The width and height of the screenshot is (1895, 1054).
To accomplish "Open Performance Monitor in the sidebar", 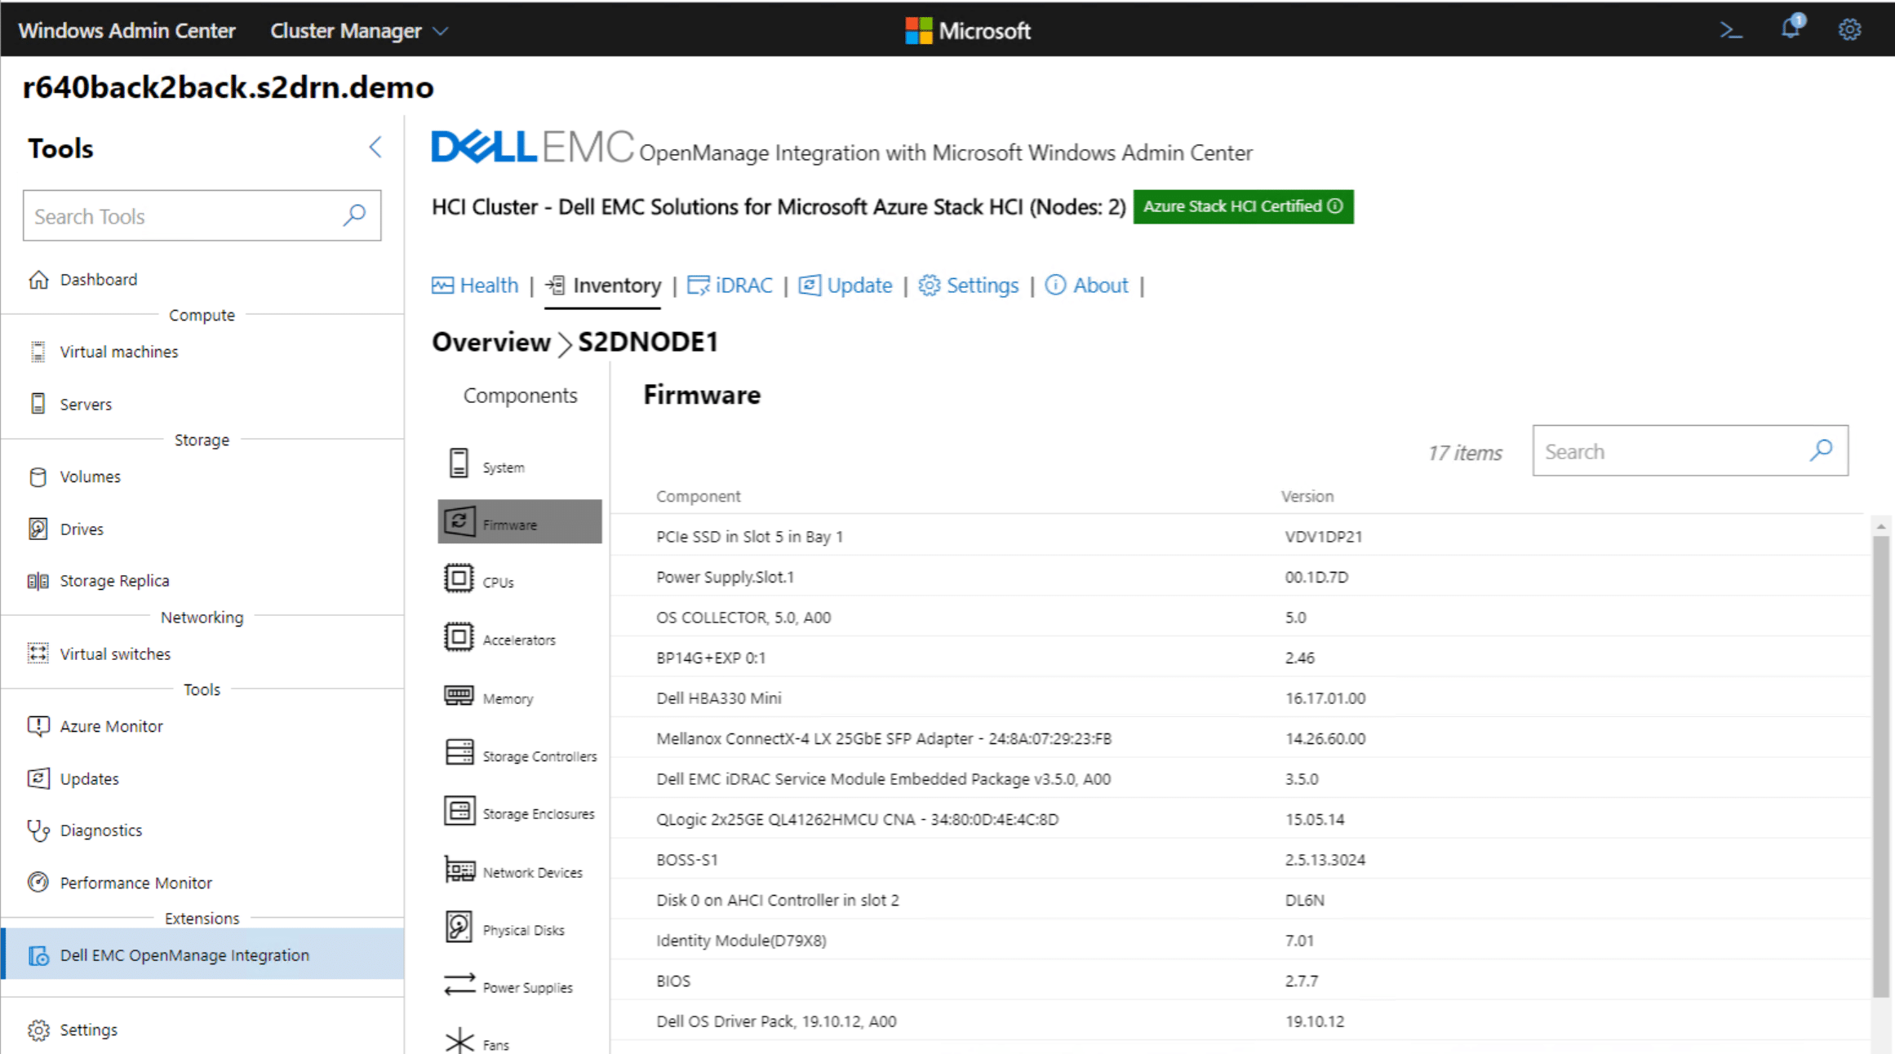I will [x=202, y=883].
